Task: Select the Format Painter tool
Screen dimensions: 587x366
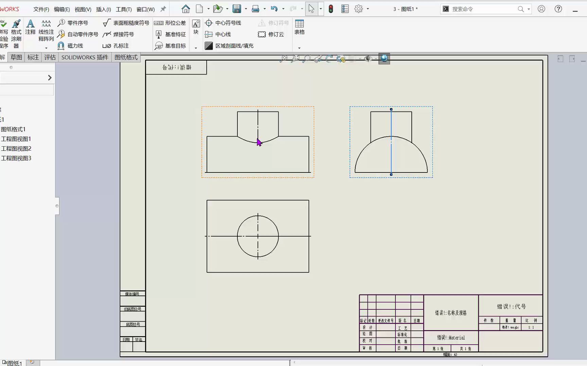Action: [x=16, y=34]
